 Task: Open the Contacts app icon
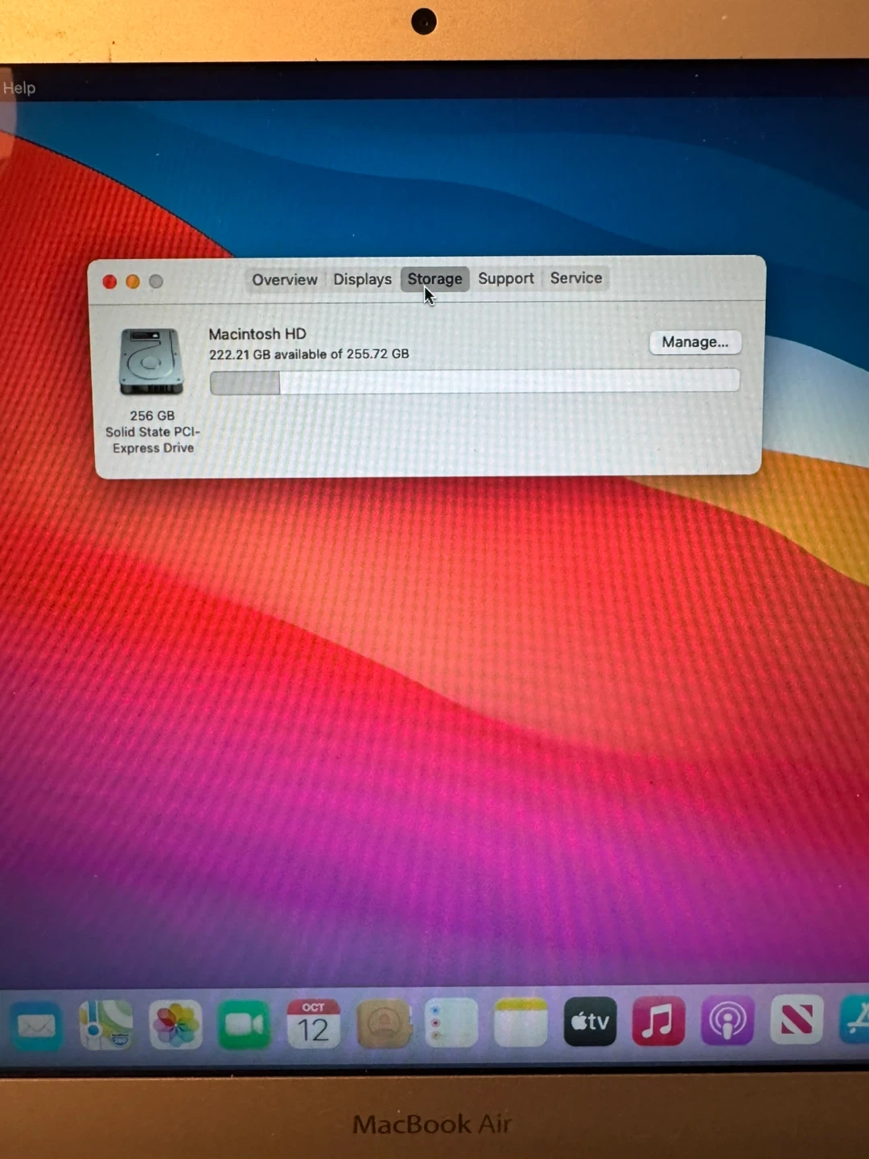pos(384,1024)
